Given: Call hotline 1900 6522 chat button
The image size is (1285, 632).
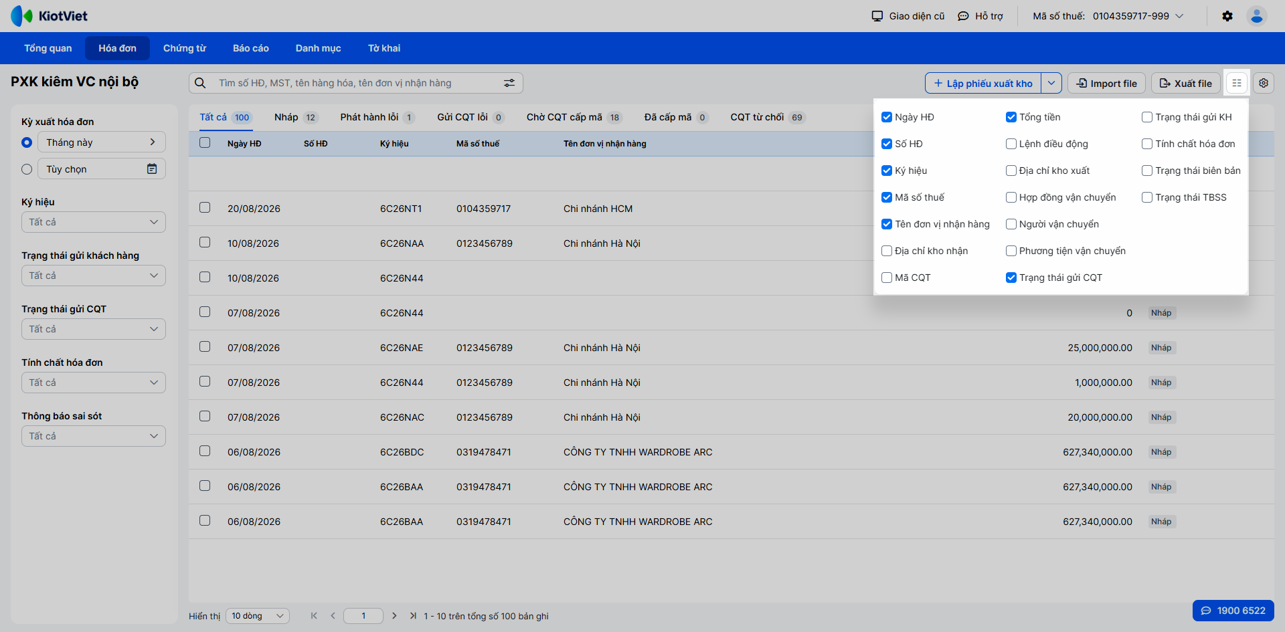Looking at the screenshot, I should pos(1233,611).
